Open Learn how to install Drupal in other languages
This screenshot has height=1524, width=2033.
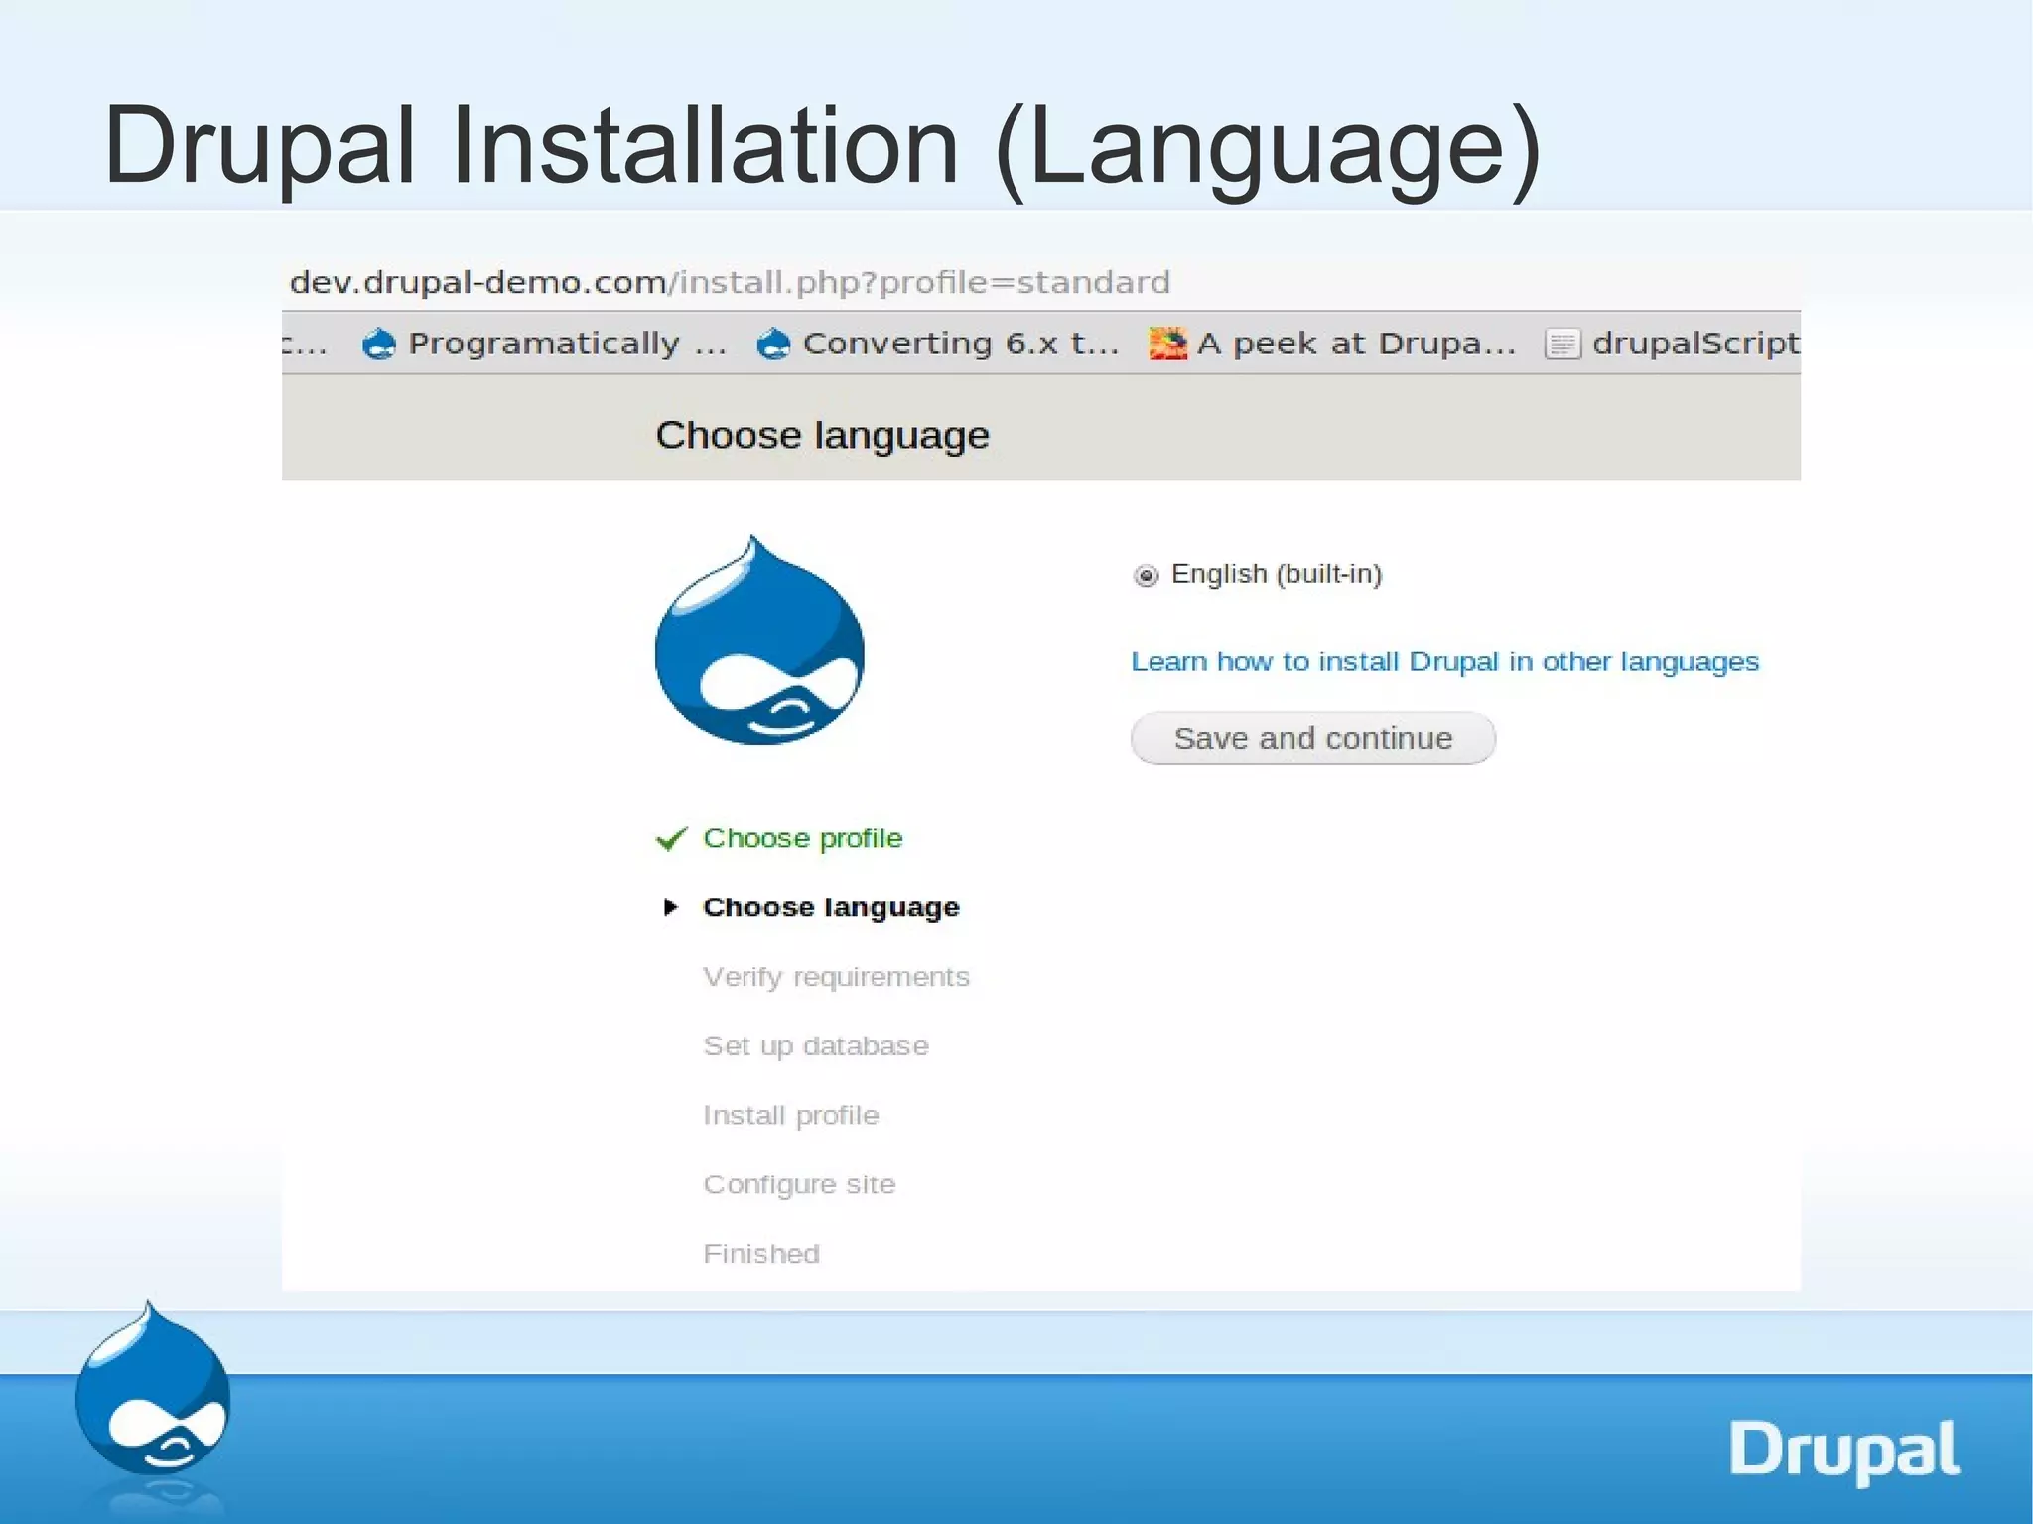(x=1444, y=661)
